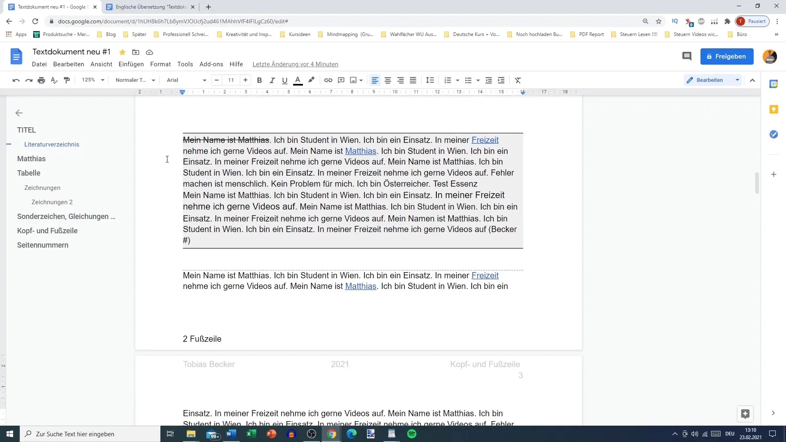This screenshot has height=442, width=786.
Task: Open Google Tasks side panel icon
Action: 773,134
